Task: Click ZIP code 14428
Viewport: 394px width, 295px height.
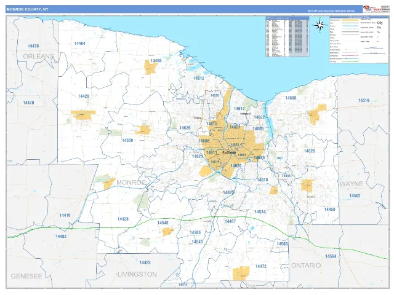Action: coord(123,219)
